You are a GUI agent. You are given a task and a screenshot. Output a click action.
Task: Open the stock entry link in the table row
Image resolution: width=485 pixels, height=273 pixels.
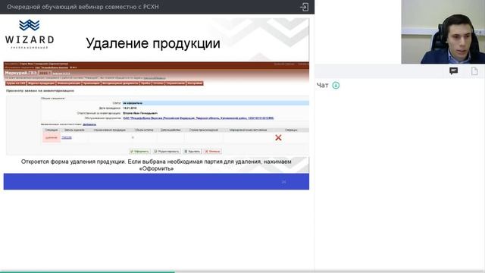click(x=67, y=137)
